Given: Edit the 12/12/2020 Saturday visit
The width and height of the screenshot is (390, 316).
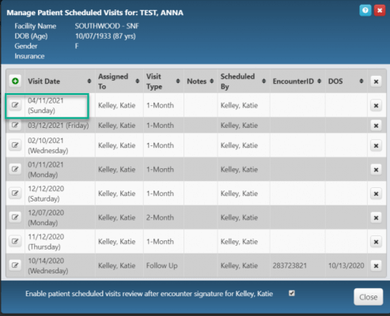Looking at the screenshot, I should click(15, 194).
